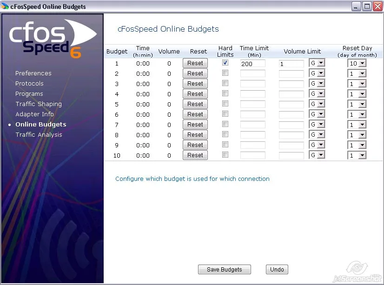Click Volume Limit field for budget 1
This screenshot has width=384, height=285.
click(x=291, y=64)
